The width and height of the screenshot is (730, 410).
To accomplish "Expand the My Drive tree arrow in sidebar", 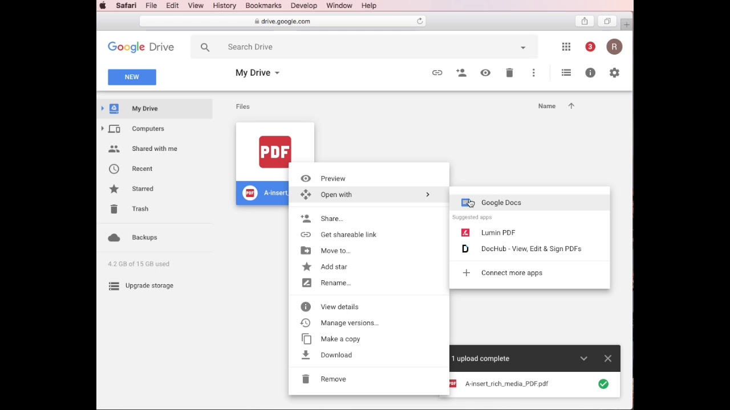I will (x=103, y=108).
